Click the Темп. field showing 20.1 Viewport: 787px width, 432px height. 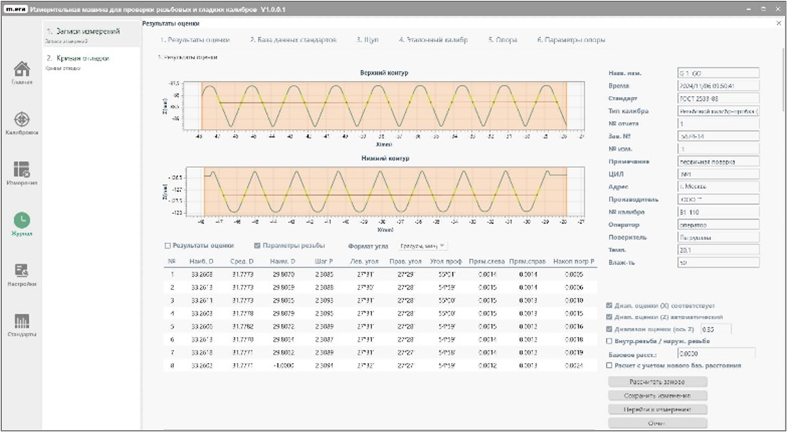tap(718, 250)
